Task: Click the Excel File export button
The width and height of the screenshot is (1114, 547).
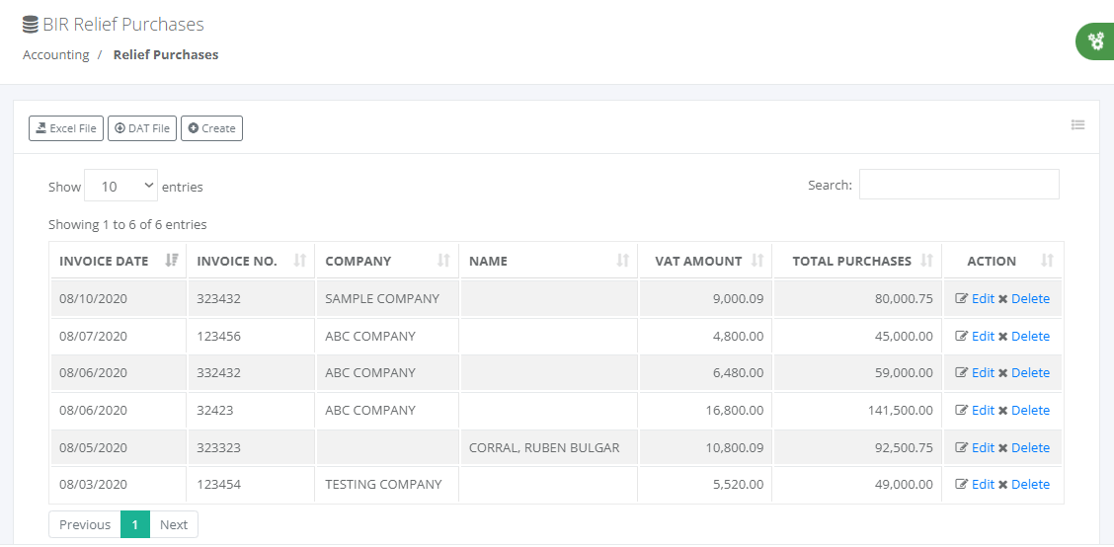Action: point(66,128)
